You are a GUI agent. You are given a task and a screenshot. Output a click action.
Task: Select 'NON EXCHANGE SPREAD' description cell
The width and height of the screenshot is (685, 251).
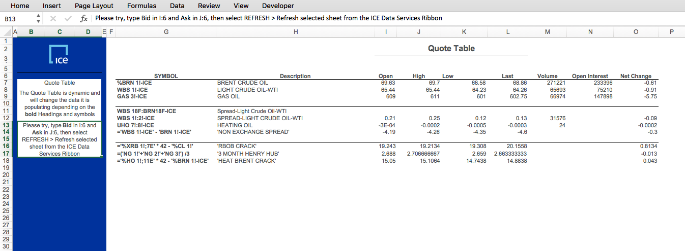(253, 132)
